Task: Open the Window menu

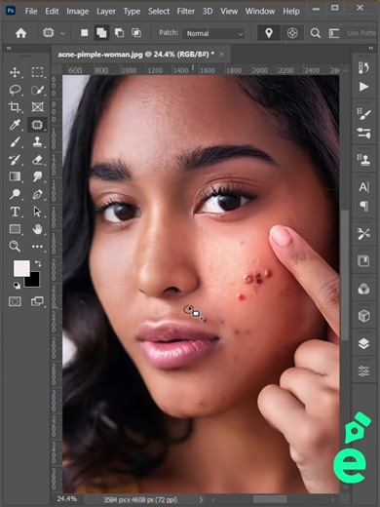Action: click(260, 11)
